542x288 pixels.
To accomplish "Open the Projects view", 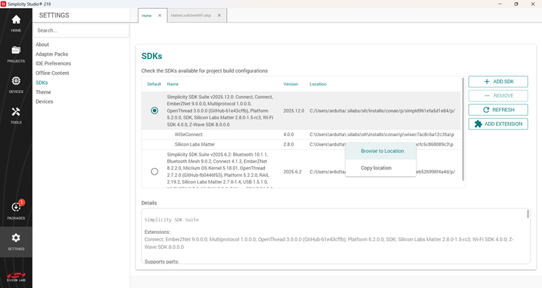I will (16, 54).
